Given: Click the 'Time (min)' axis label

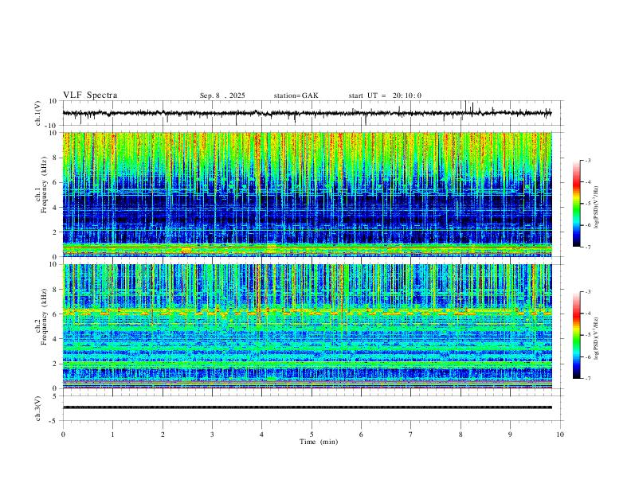Looking at the screenshot, I should 319,442.
